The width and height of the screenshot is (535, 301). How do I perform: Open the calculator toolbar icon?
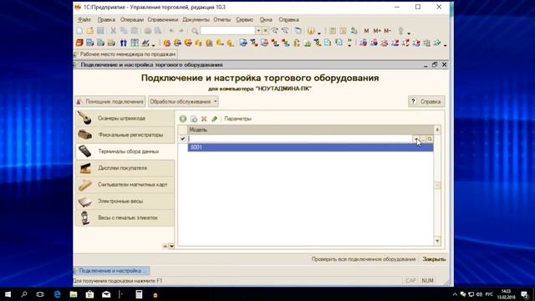tap(333, 31)
